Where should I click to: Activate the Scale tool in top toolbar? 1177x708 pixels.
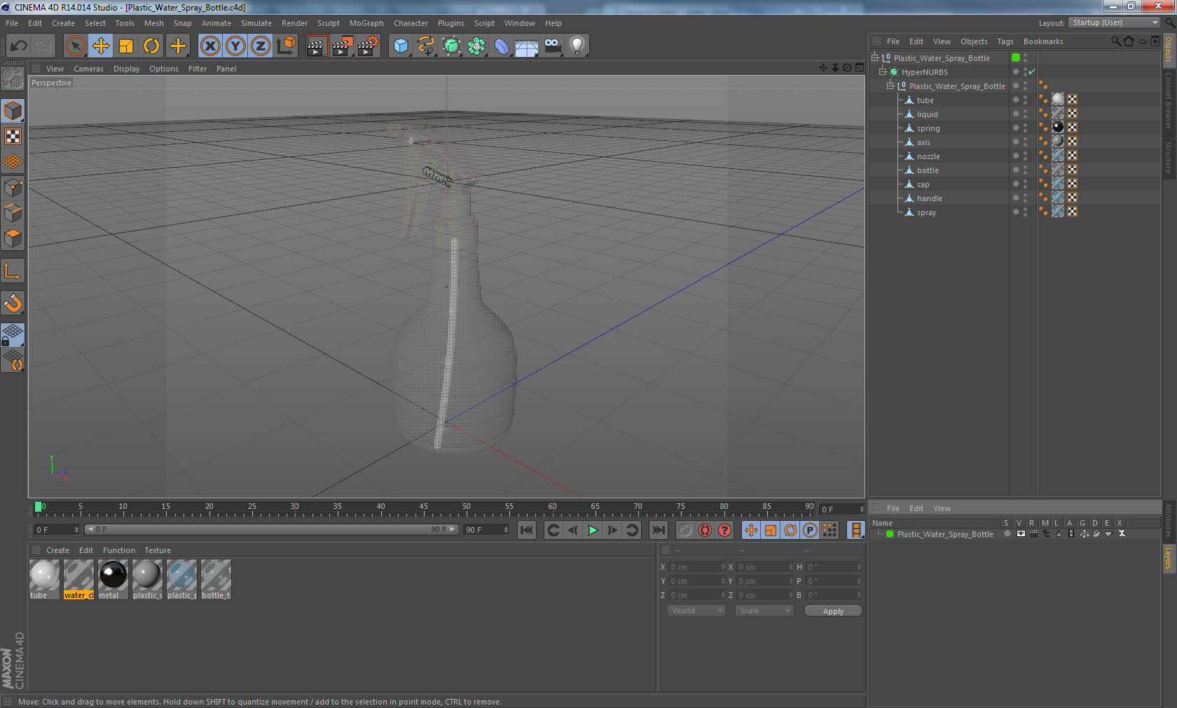click(x=126, y=46)
